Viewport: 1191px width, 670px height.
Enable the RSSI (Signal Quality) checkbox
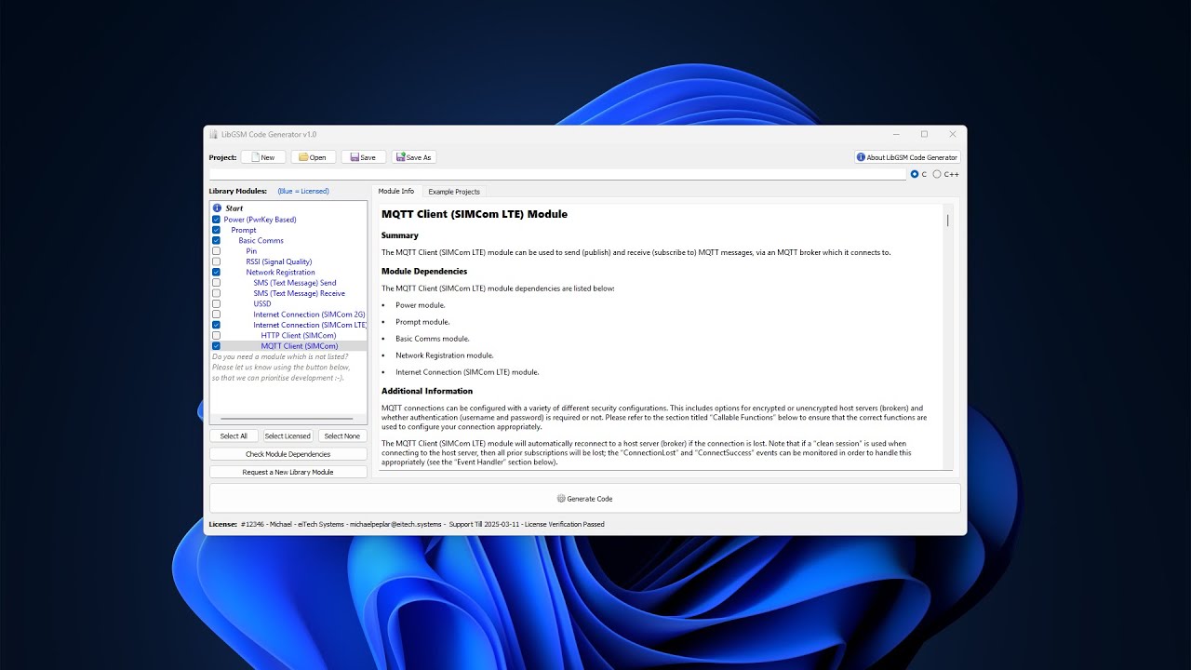(x=217, y=261)
